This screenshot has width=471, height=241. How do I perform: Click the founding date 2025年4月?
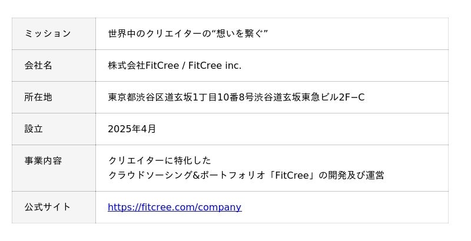tap(132, 129)
